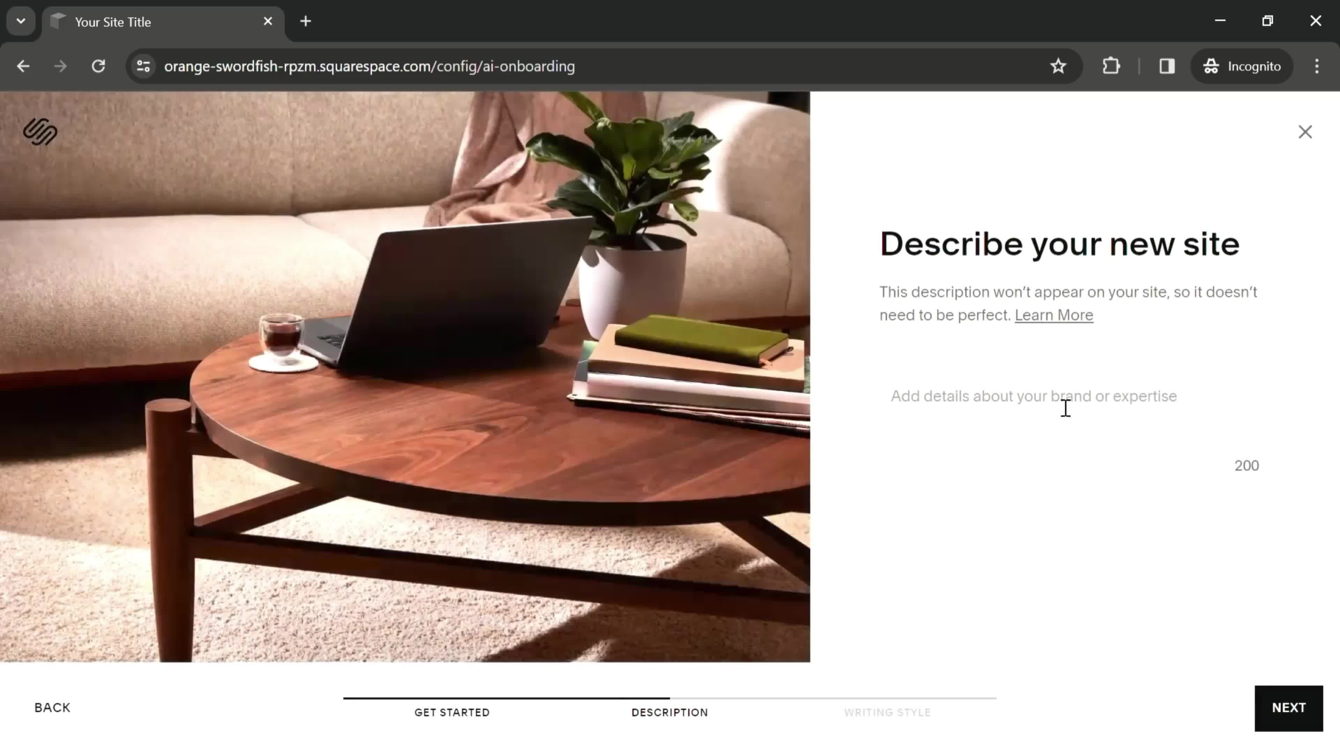Click the DESCRIPTION progress tab

pyautogui.click(x=669, y=712)
